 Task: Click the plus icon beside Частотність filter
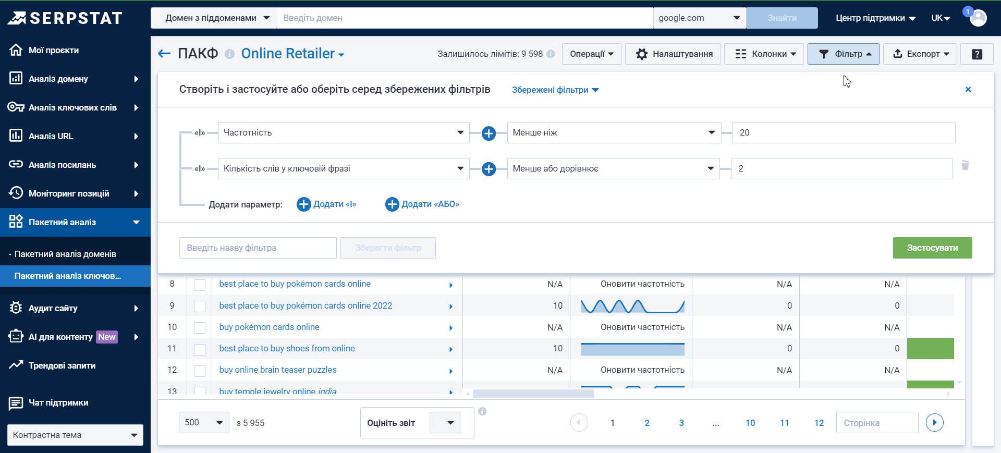pos(489,133)
